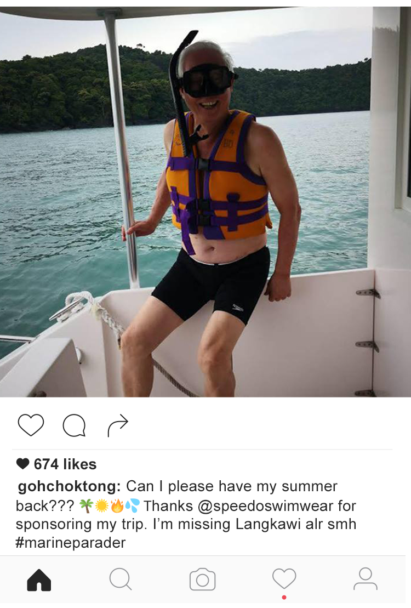
Task: Tap the red notification dot under Activity
Action: pyautogui.click(x=284, y=597)
